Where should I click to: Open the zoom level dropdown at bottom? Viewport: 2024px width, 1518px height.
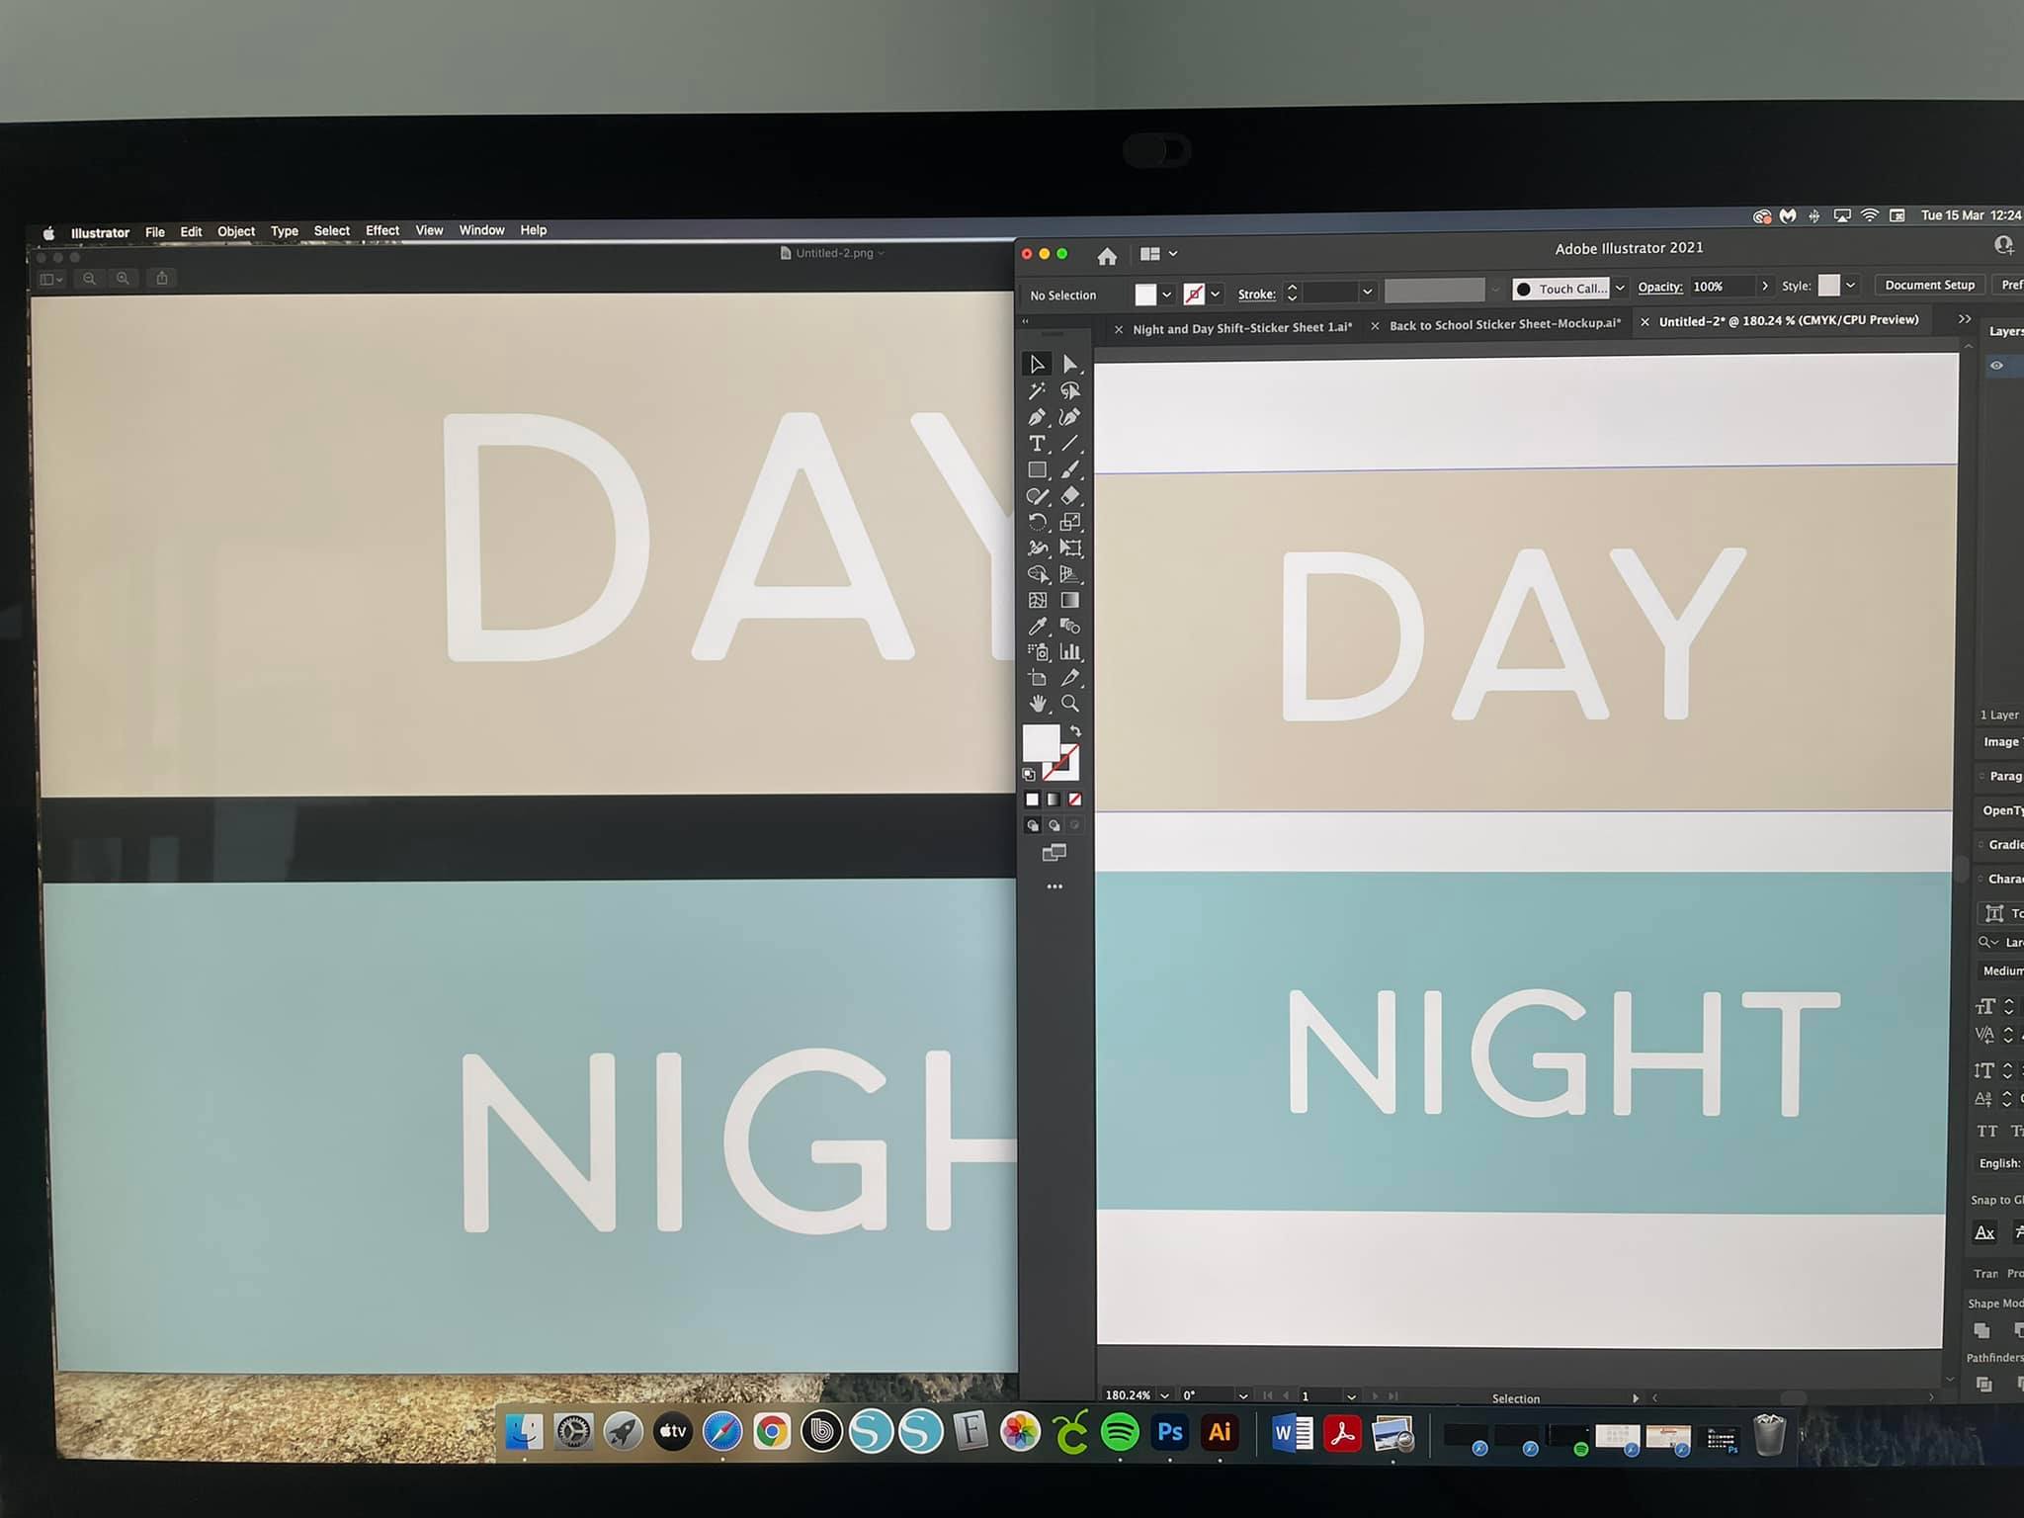point(1164,1395)
